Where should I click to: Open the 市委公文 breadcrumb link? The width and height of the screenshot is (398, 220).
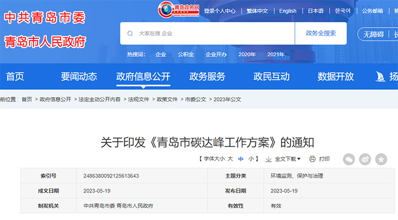[x=195, y=99]
